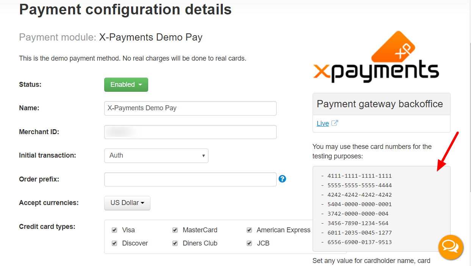Click the Order prefix field label
Viewport: 471px width, 266px height.
tap(39, 179)
